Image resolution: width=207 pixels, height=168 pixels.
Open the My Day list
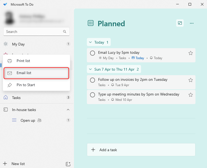[x=18, y=44]
